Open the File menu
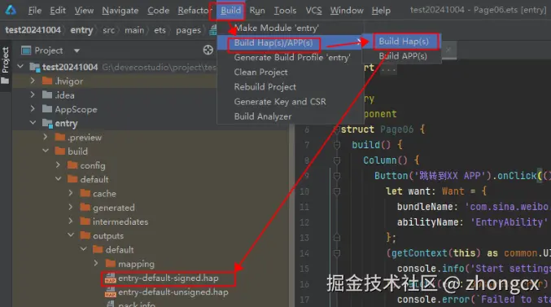 pyautogui.click(x=35, y=11)
